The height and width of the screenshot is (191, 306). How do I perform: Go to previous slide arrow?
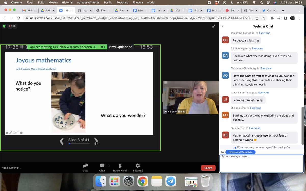(62, 141)
